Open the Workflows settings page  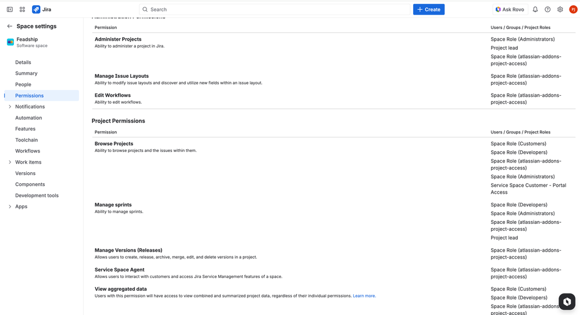pyautogui.click(x=27, y=151)
